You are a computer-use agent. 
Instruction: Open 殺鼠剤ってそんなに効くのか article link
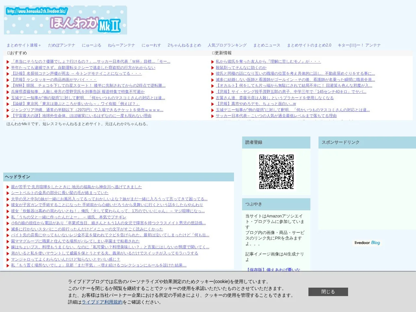pyautogui.click(x=241, y=68)
